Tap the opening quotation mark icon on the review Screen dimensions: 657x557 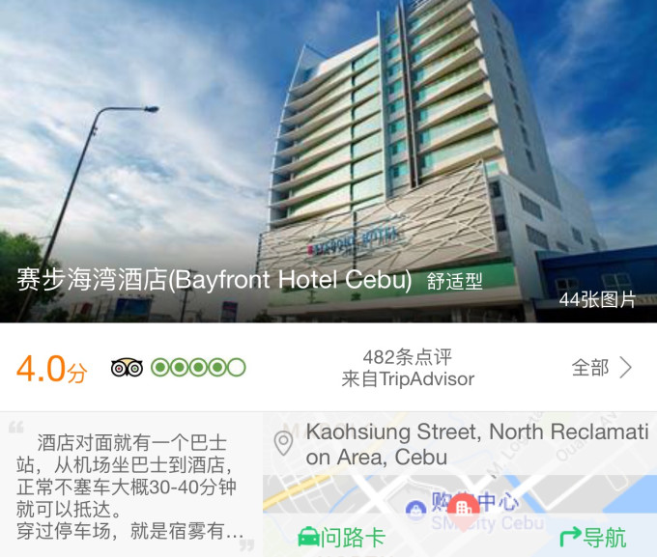[x=16, y=428]
